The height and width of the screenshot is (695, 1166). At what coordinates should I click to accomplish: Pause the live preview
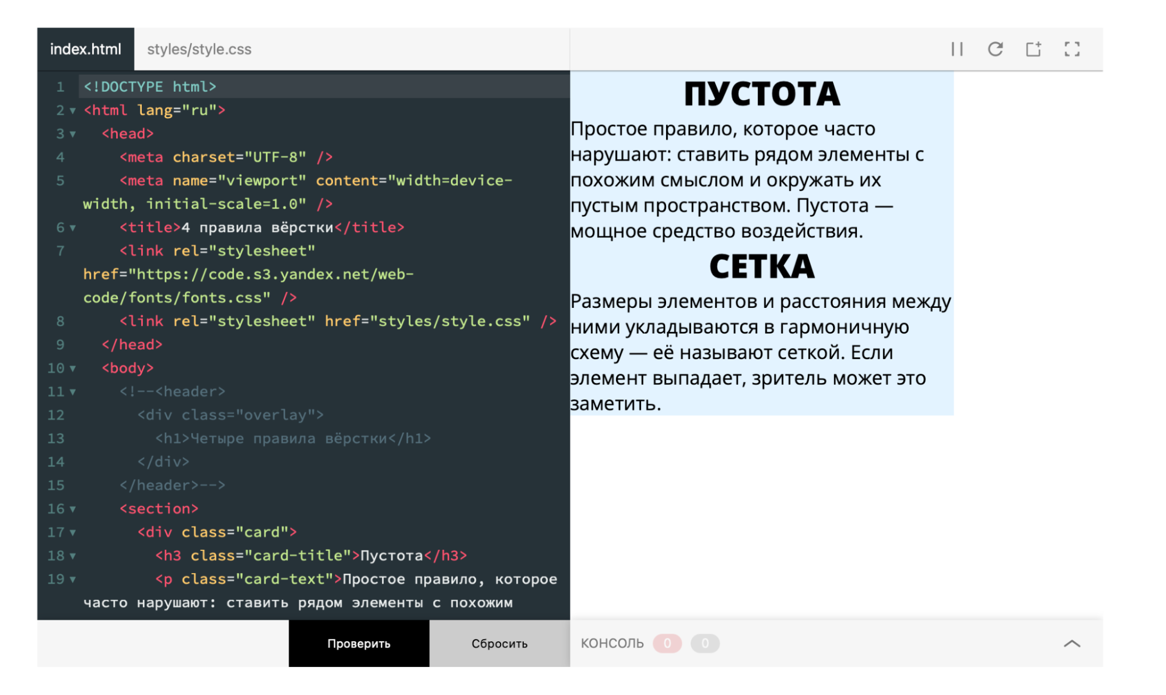[957, 50]
